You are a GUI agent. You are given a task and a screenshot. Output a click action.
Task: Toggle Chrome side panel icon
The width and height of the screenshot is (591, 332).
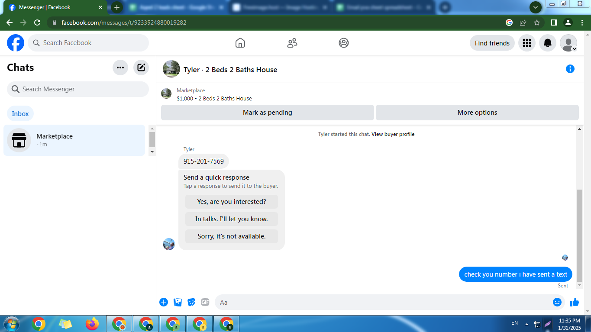coord(554,23)
